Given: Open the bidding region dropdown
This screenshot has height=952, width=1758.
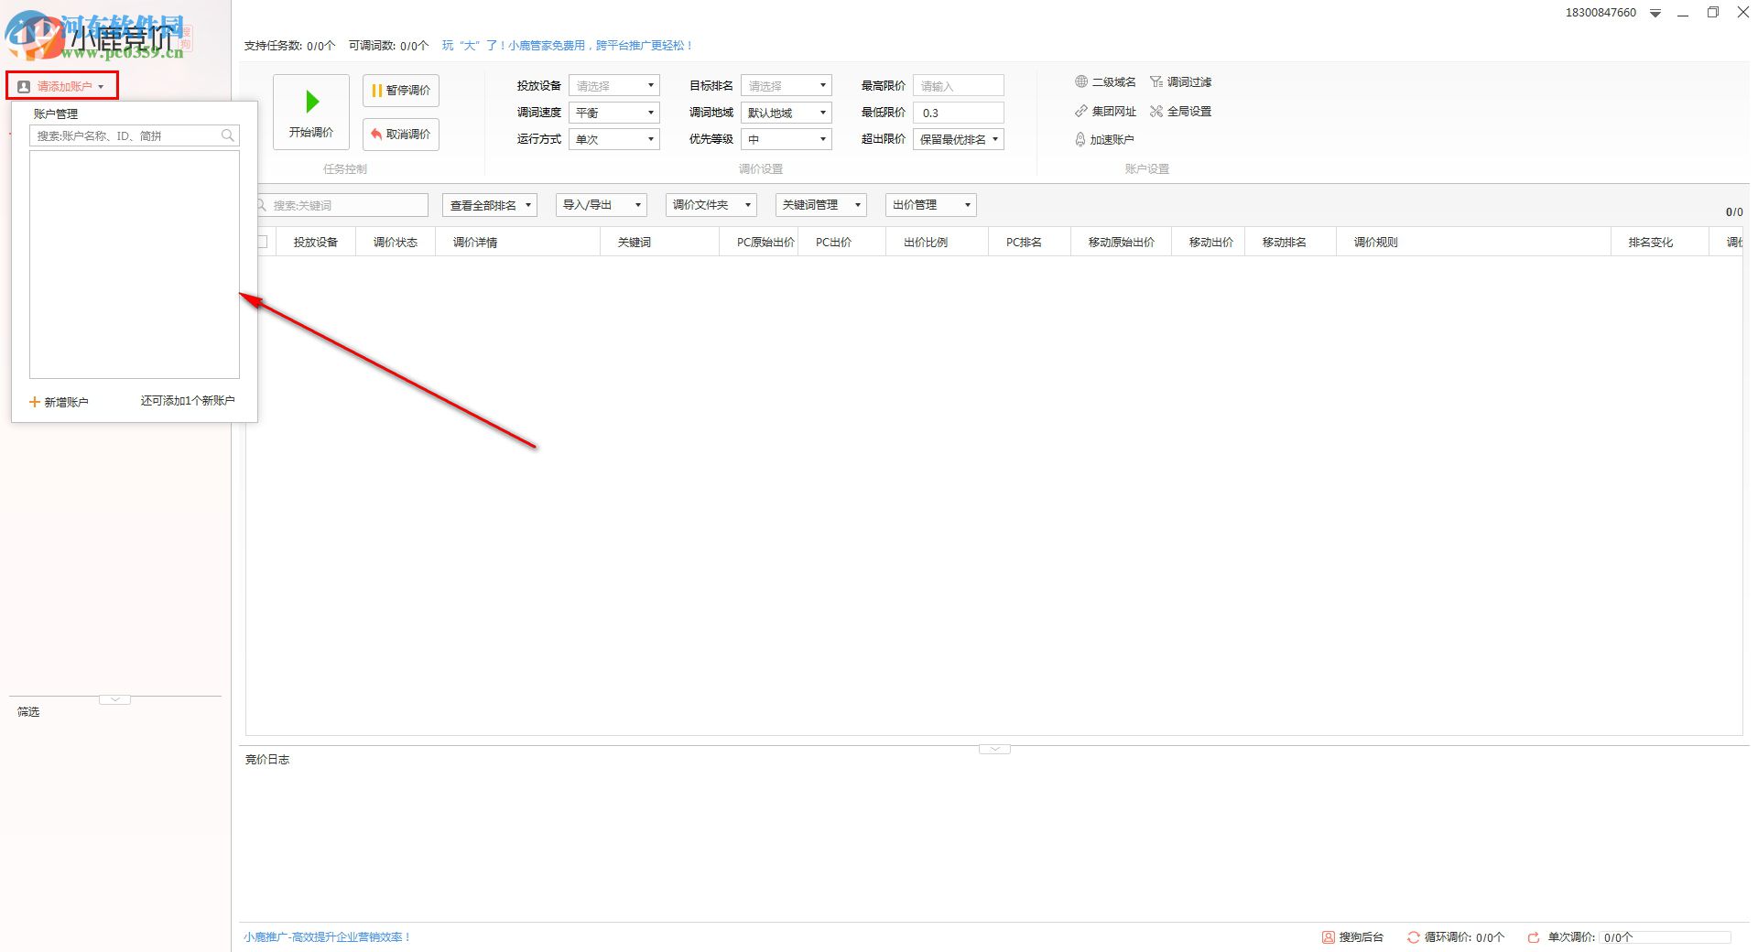Looking at the screenshot, I should pyautogui.click(x=787, y=113).
